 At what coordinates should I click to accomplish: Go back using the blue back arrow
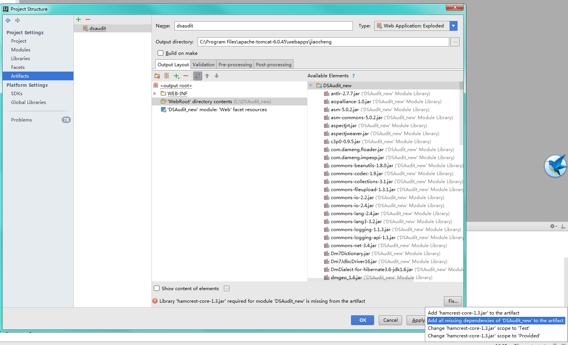[8, 21]
